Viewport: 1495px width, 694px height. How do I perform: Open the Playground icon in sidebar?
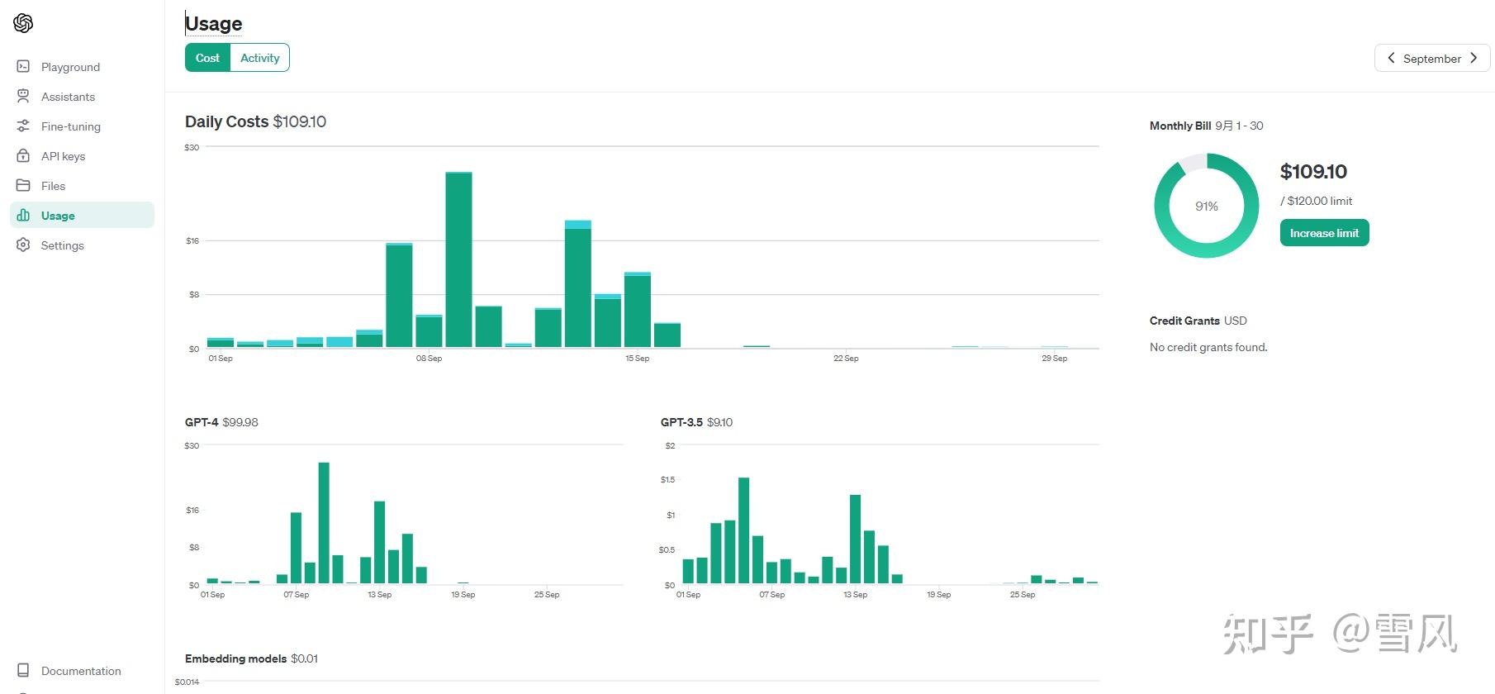point(23,66)
